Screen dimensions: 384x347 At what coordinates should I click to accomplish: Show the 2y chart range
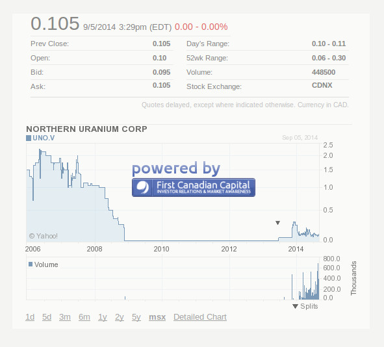120,317
